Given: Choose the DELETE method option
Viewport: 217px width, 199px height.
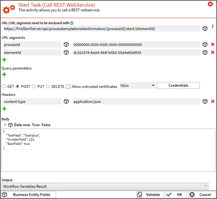Looking at the screenshot, I should (48, 86).
